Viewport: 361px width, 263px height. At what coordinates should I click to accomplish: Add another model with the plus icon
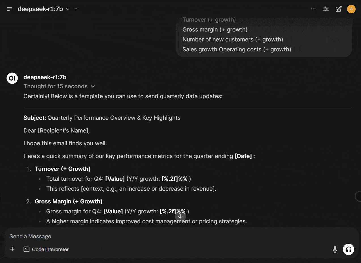pos(76,9)
